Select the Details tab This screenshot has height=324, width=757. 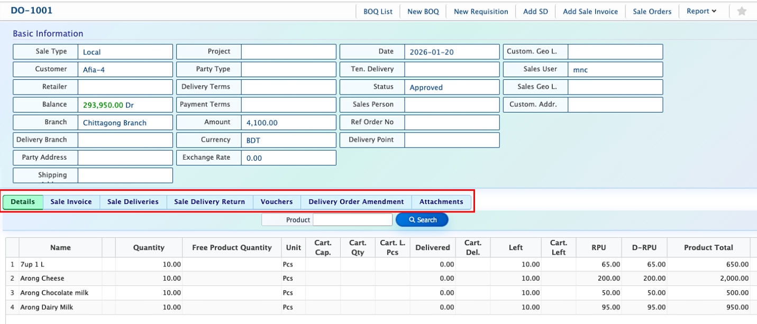pos(23,202)
